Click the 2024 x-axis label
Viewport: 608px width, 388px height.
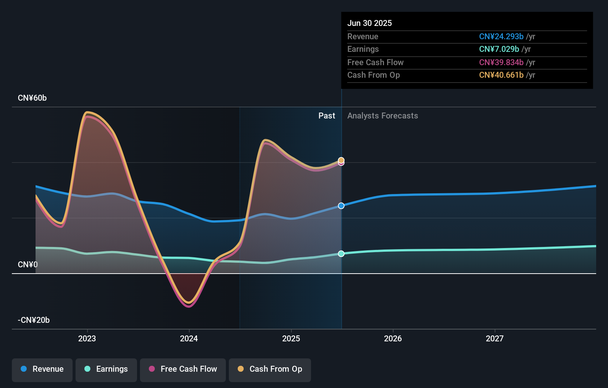pos(189,338)
